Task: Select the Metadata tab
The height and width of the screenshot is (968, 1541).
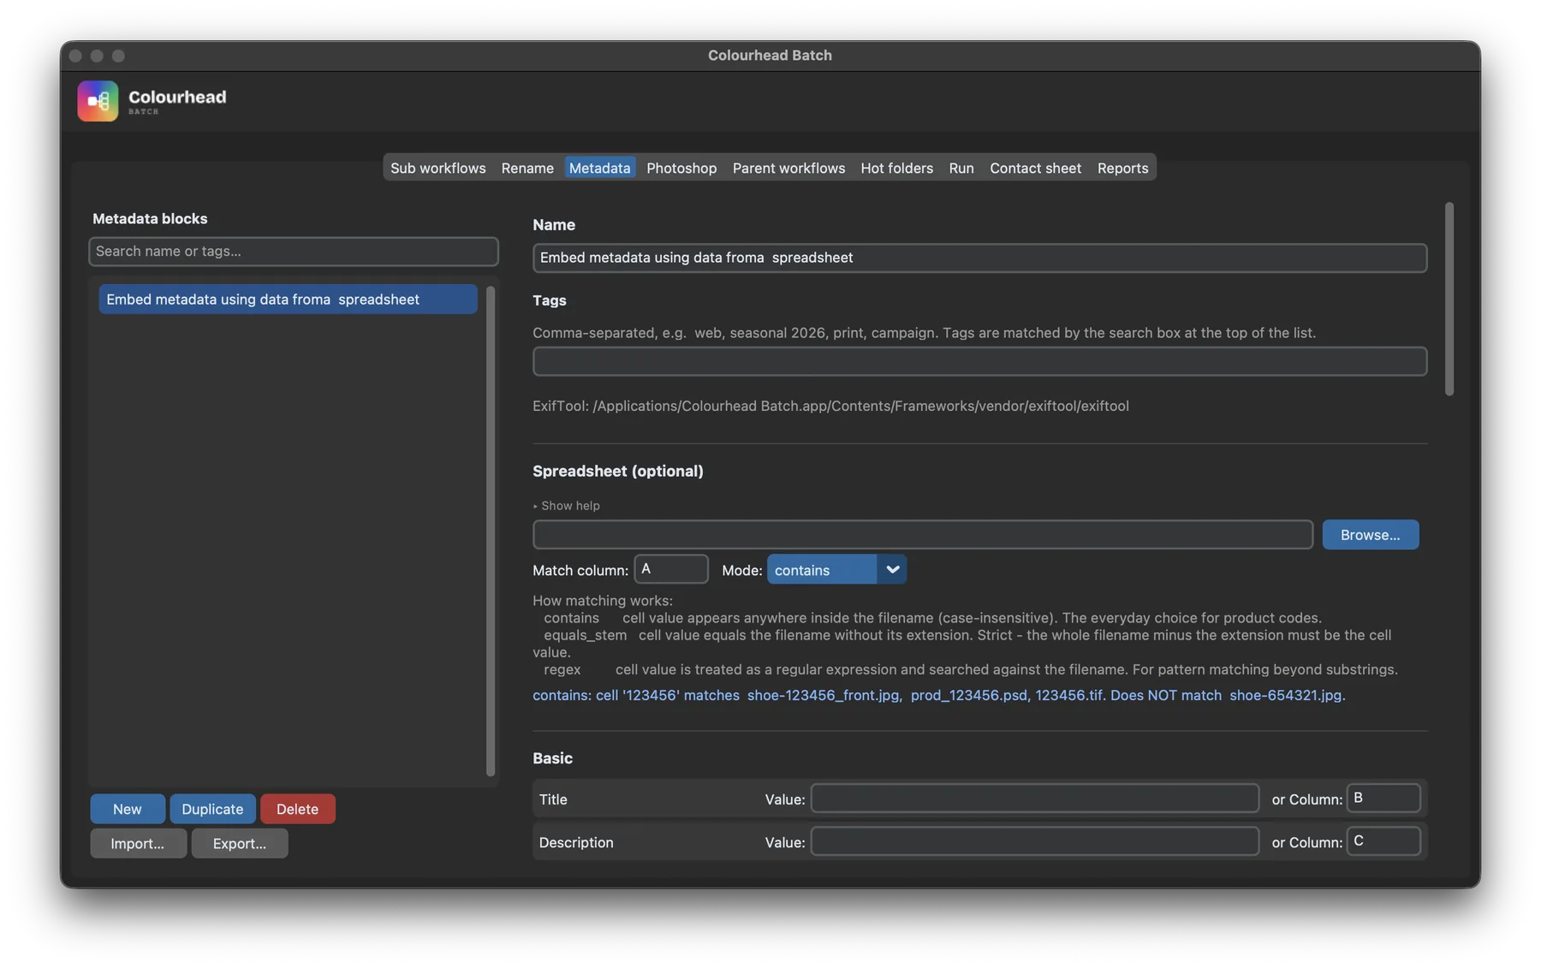Action: coord(599,168)
